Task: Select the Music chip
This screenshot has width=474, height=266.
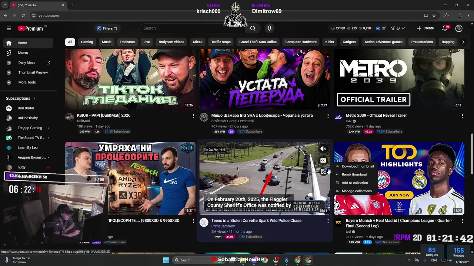Action: tap(107, 42)
